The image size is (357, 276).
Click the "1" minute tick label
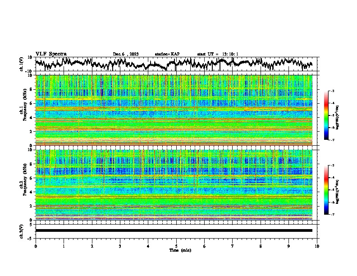pos(64,246)
